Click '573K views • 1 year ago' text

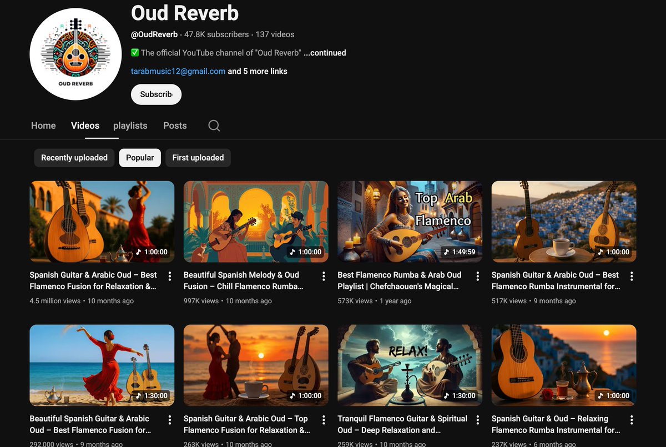coord(375,301)
